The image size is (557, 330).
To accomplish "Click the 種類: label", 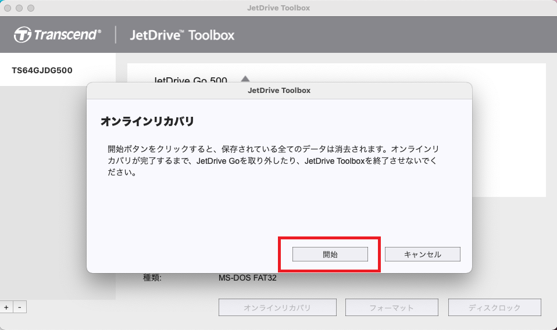I will point(152,278).
